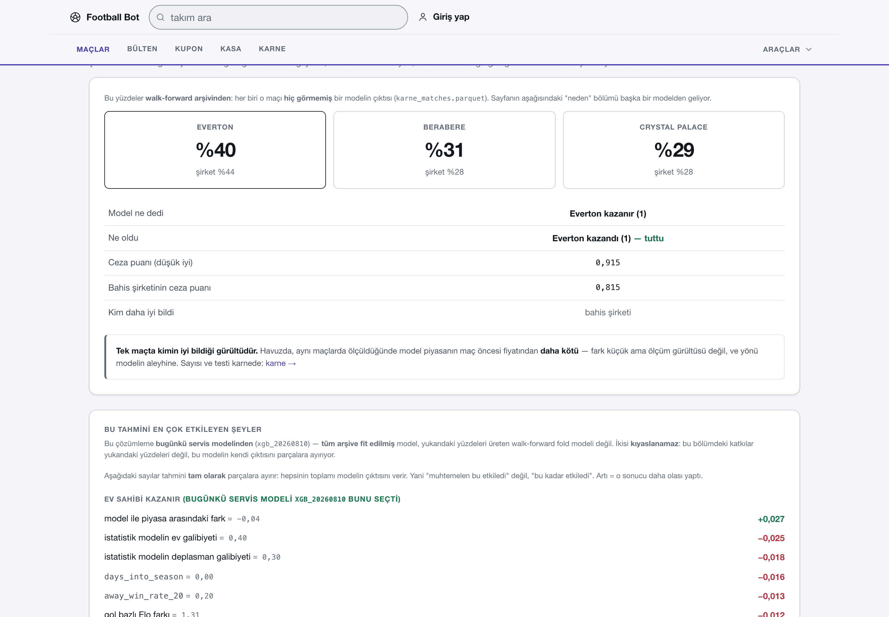
Task: Click the 'Everton kazanır (1)' value
Action: (x=608, y=213)
